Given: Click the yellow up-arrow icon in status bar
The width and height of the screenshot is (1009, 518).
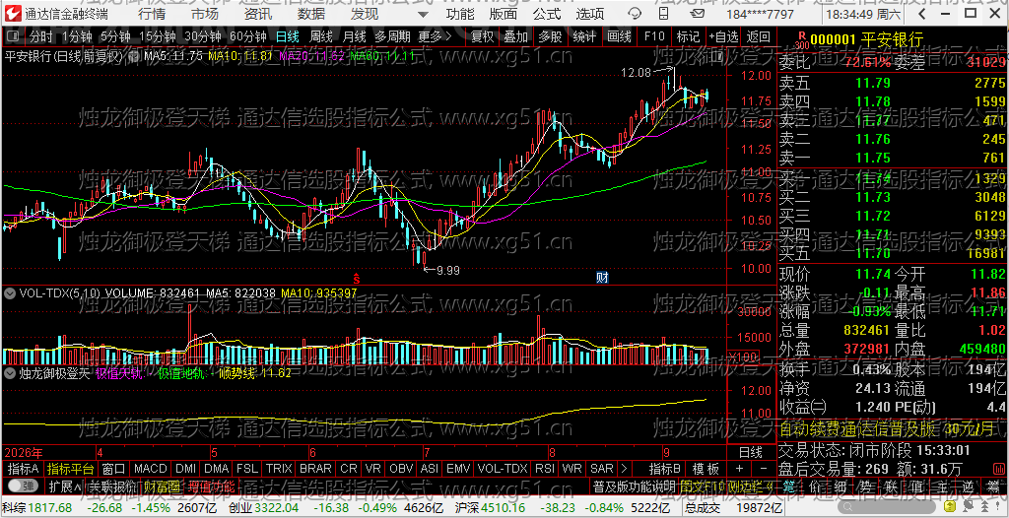Looking at the screenshot, I should 950,506.
